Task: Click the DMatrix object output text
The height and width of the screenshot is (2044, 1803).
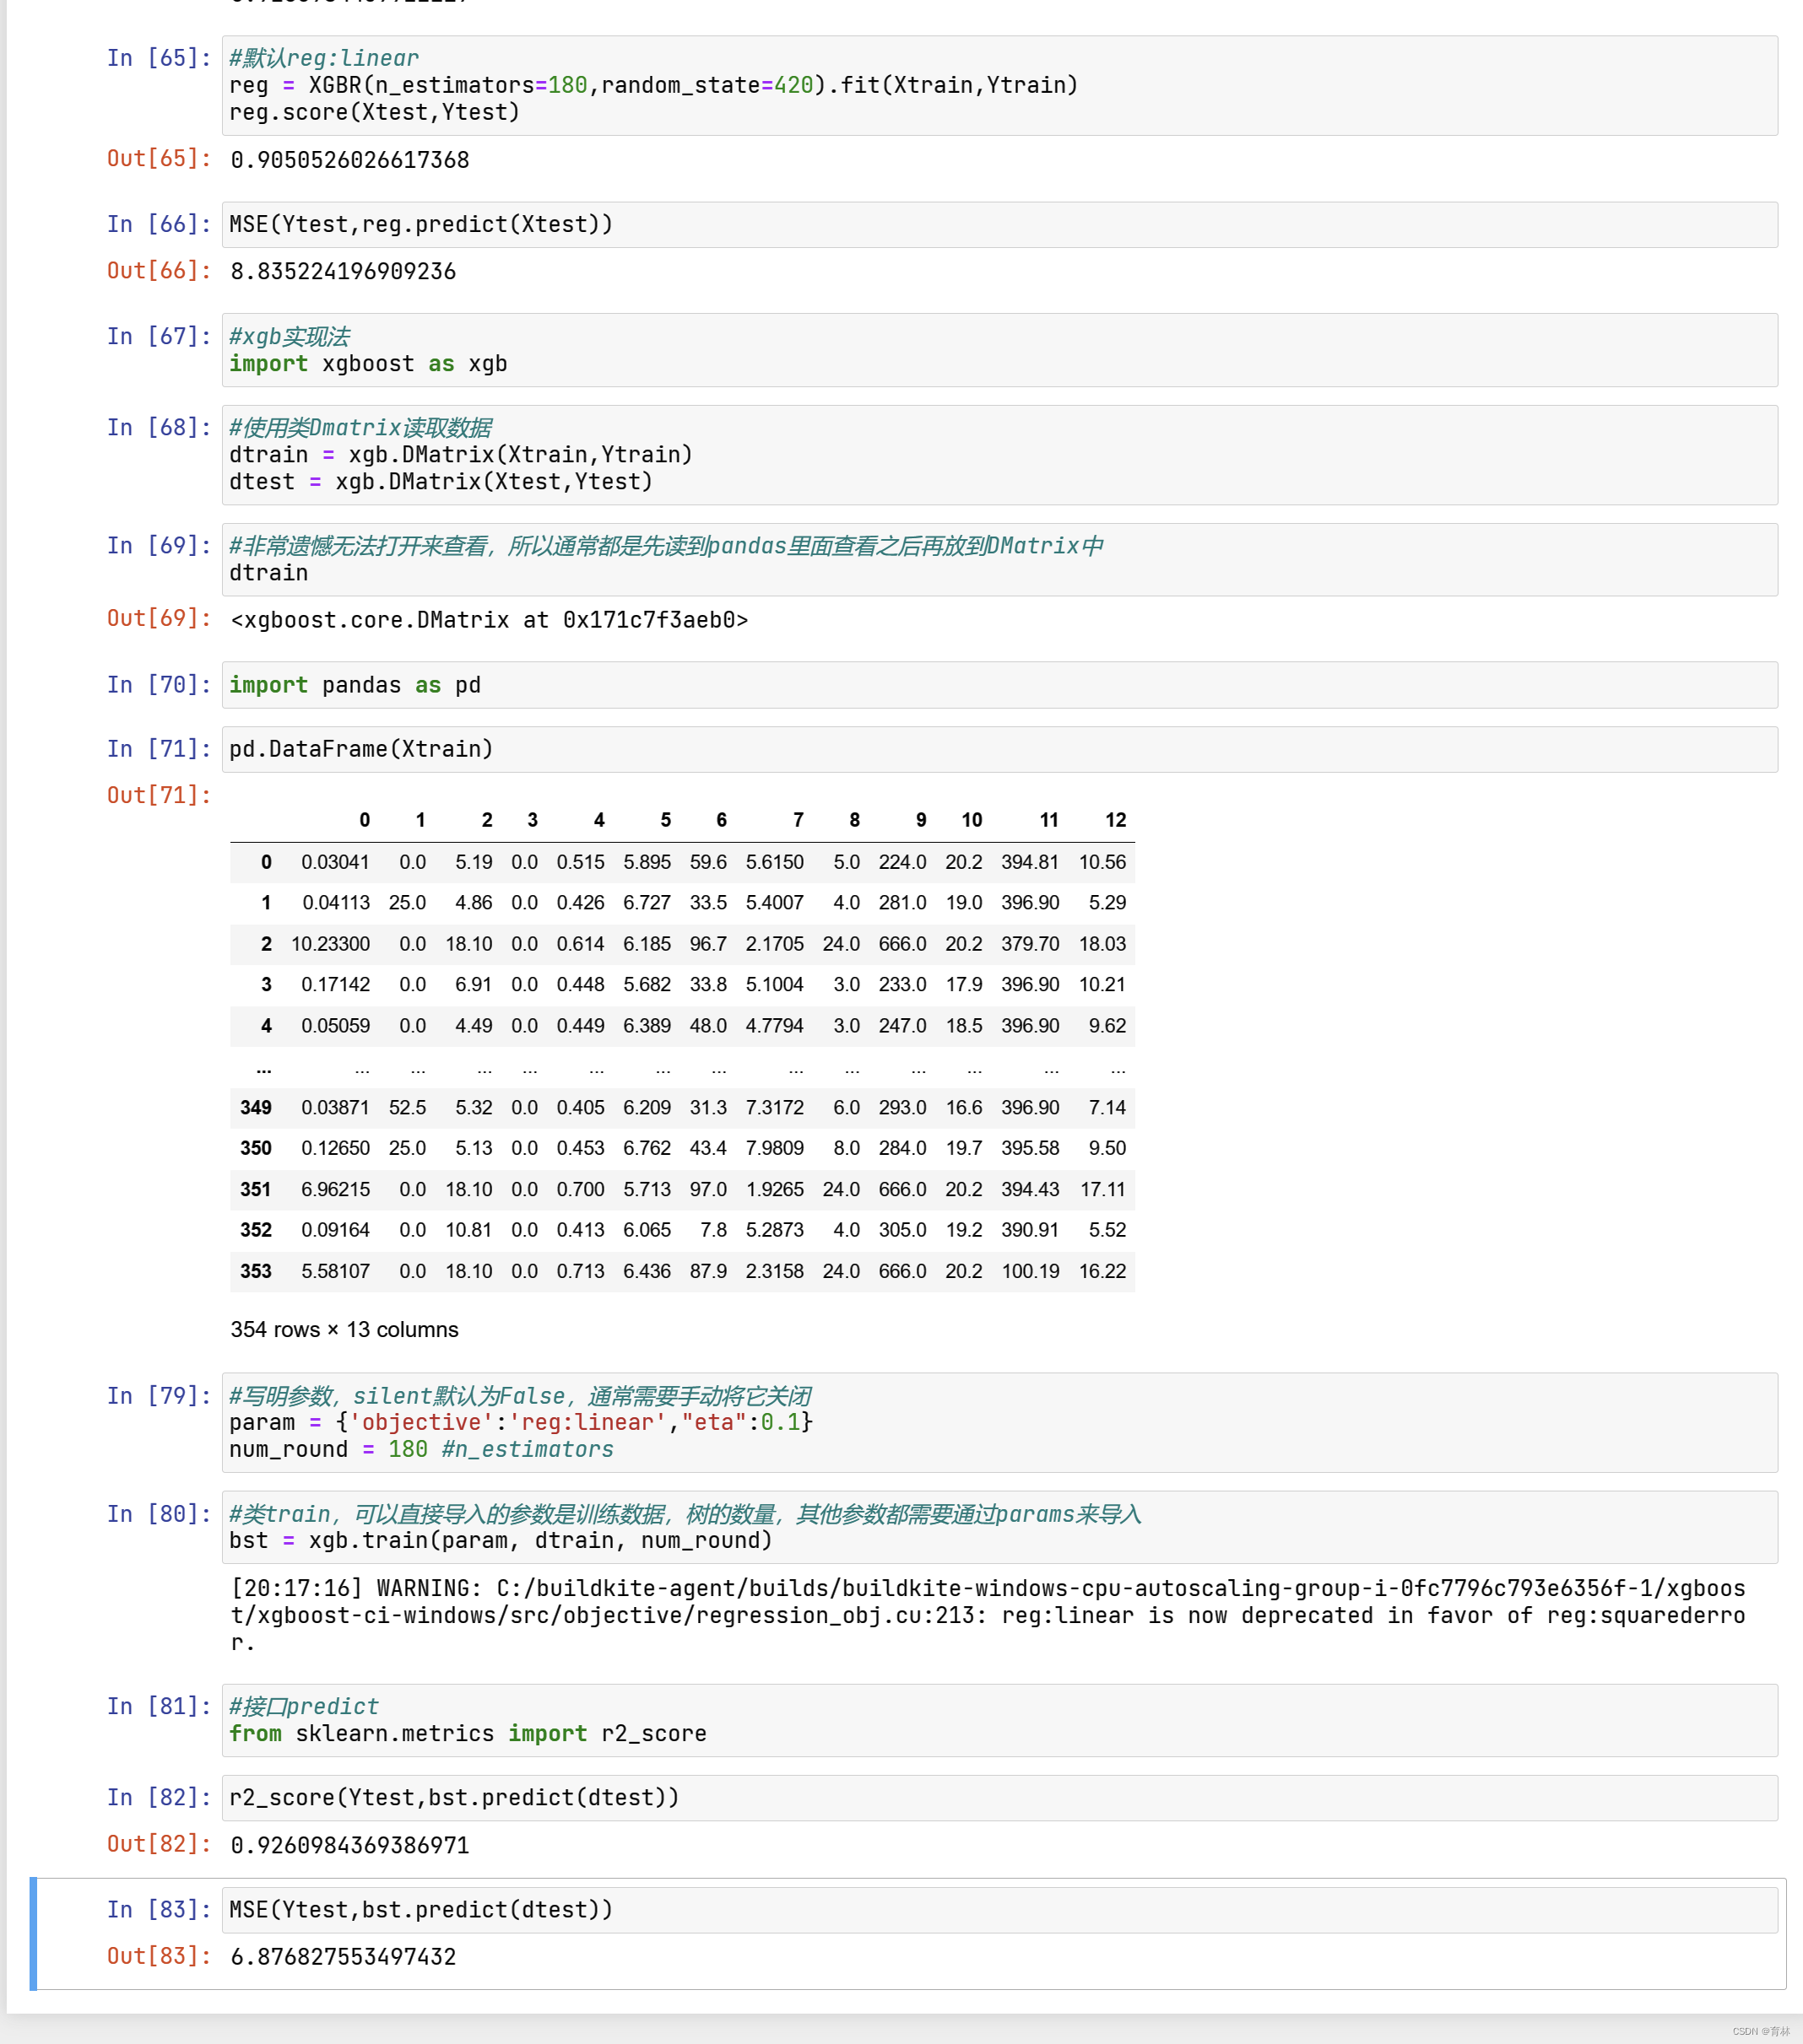Action: pyautogui.click(x=490, y=621)
